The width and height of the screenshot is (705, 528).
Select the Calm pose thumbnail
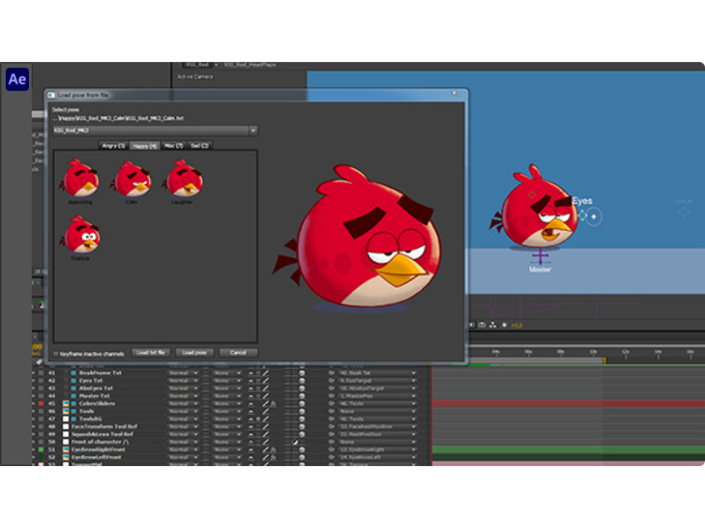pos(131,179)
